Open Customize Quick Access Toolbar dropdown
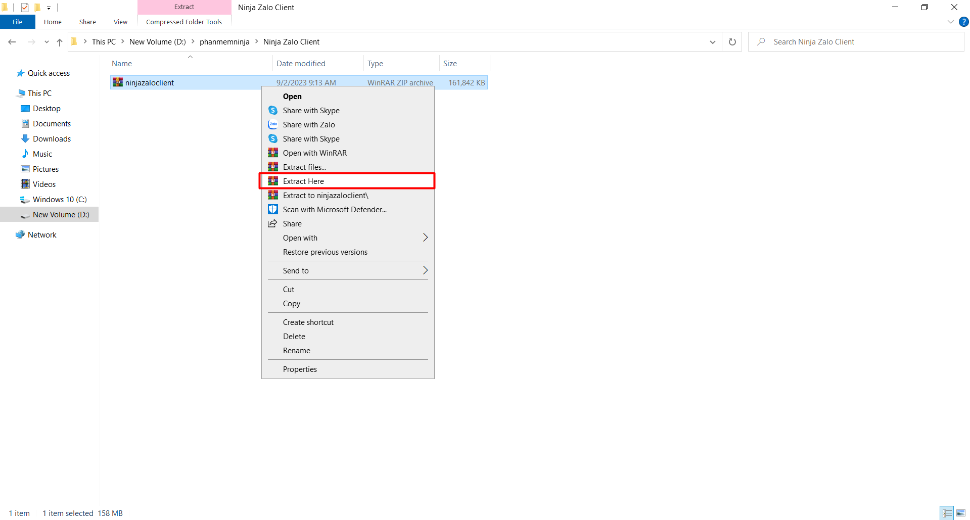Image resolution: width=970 pixels, height=520 pixels. point(49,8)
